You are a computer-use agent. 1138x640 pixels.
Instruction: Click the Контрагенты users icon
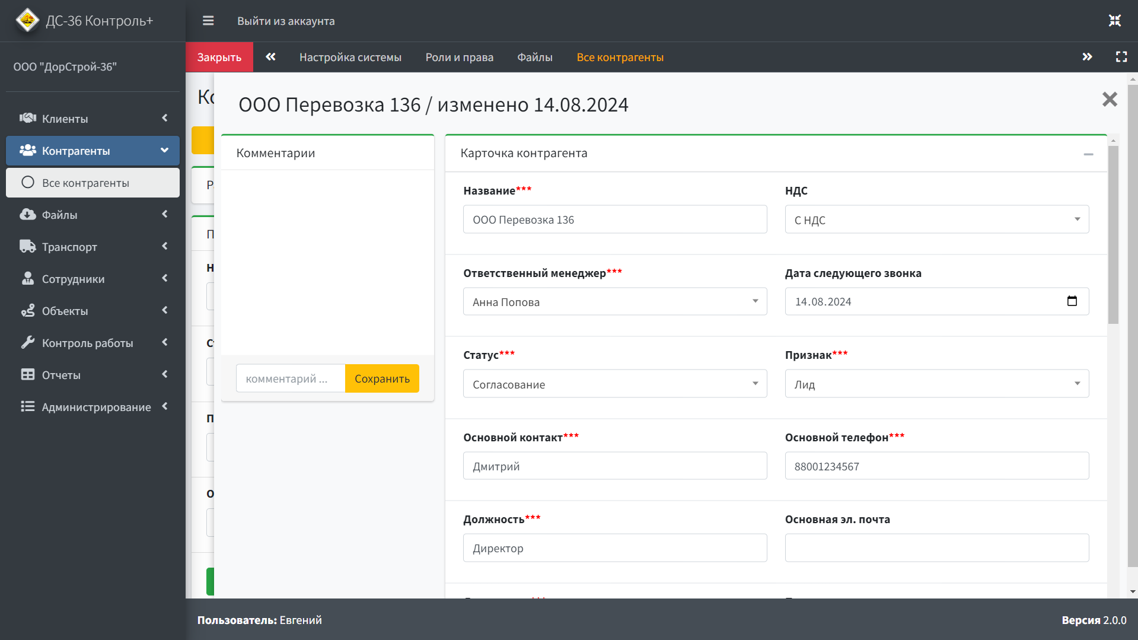pyautogui.click(x=28, y=150)
